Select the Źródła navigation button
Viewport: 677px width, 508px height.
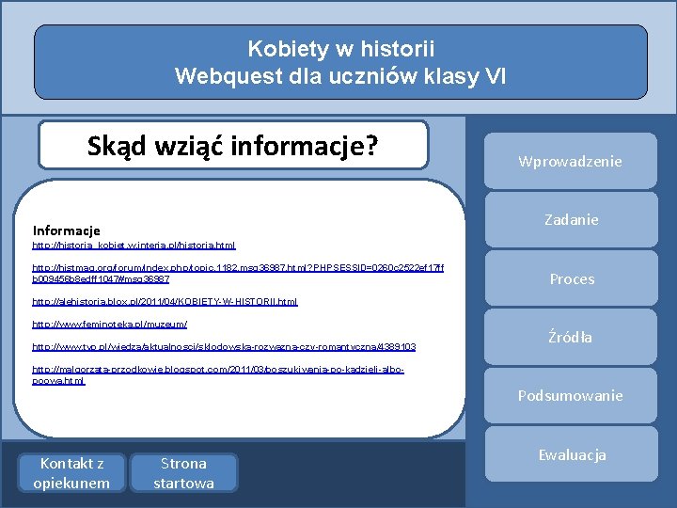click(571, 337)
